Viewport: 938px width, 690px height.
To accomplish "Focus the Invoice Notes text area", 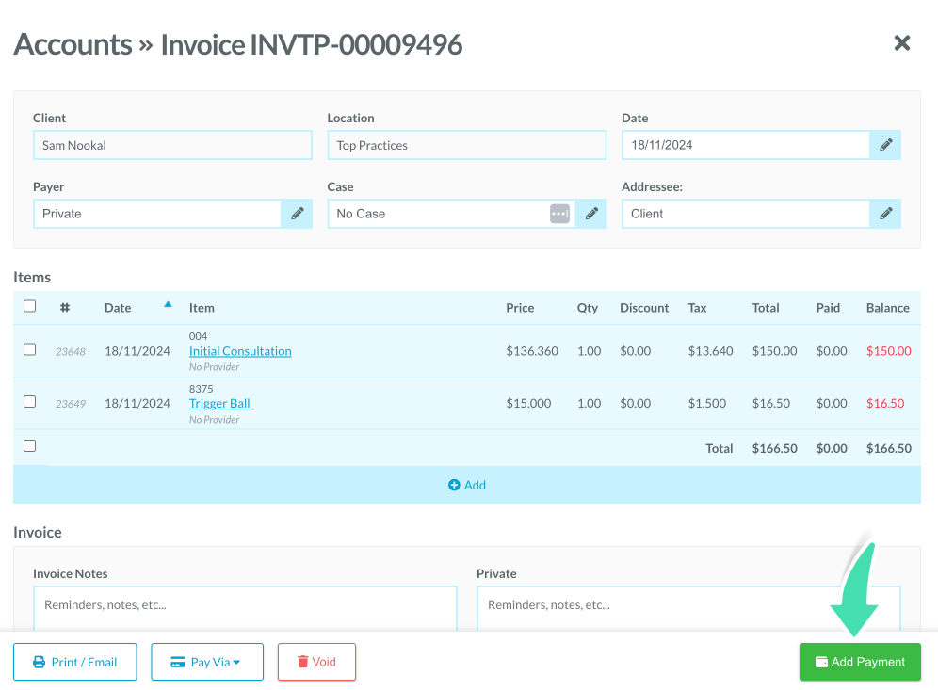I will [245, 608].
